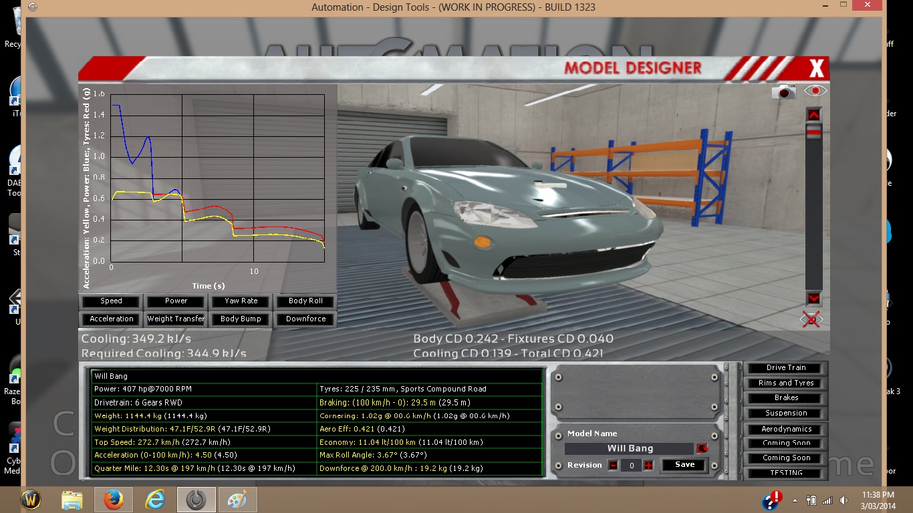
Task: Click the Model Name text field
Action: (630, 449)
